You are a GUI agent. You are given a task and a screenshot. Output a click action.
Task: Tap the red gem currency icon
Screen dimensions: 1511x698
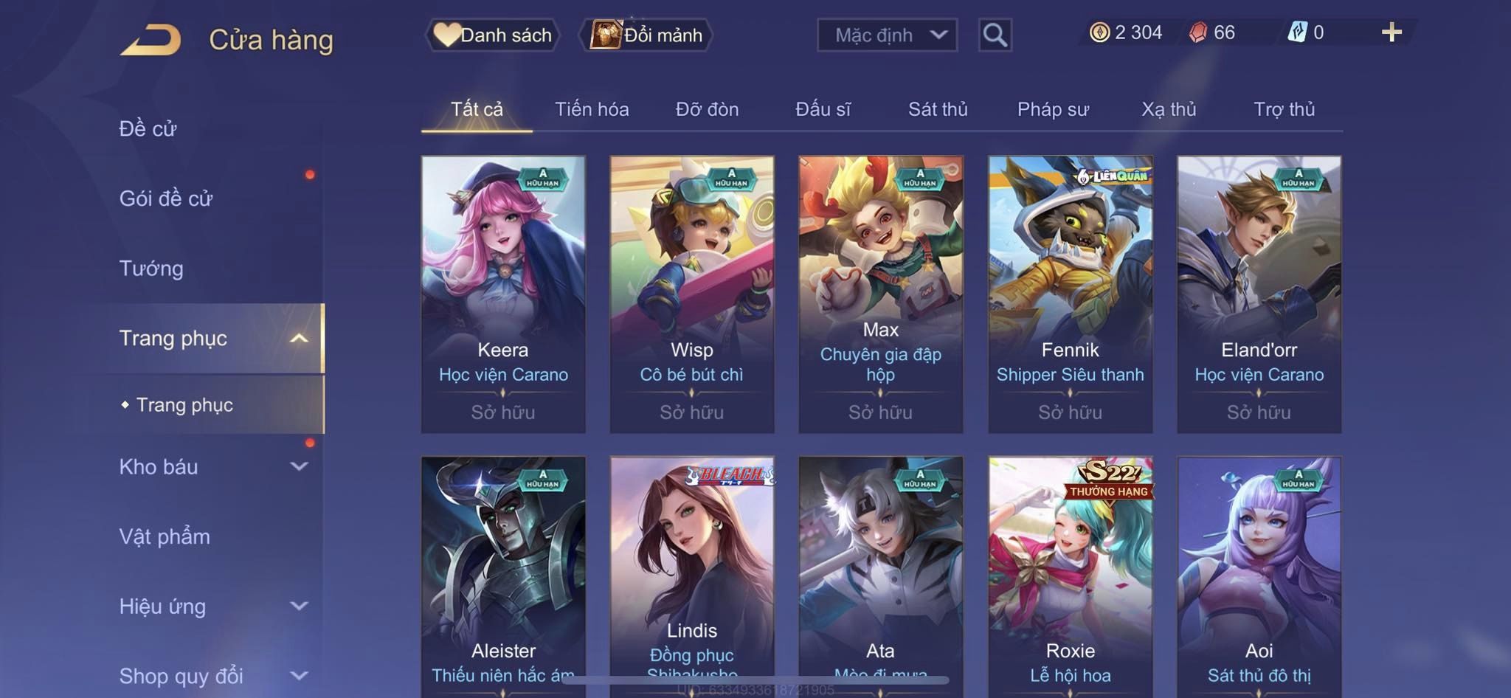coord(1198,32)
